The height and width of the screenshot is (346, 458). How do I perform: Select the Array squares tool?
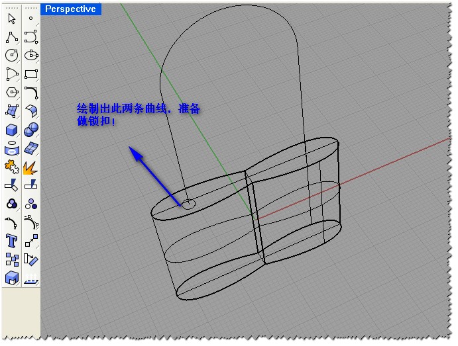tap(12, 259)
